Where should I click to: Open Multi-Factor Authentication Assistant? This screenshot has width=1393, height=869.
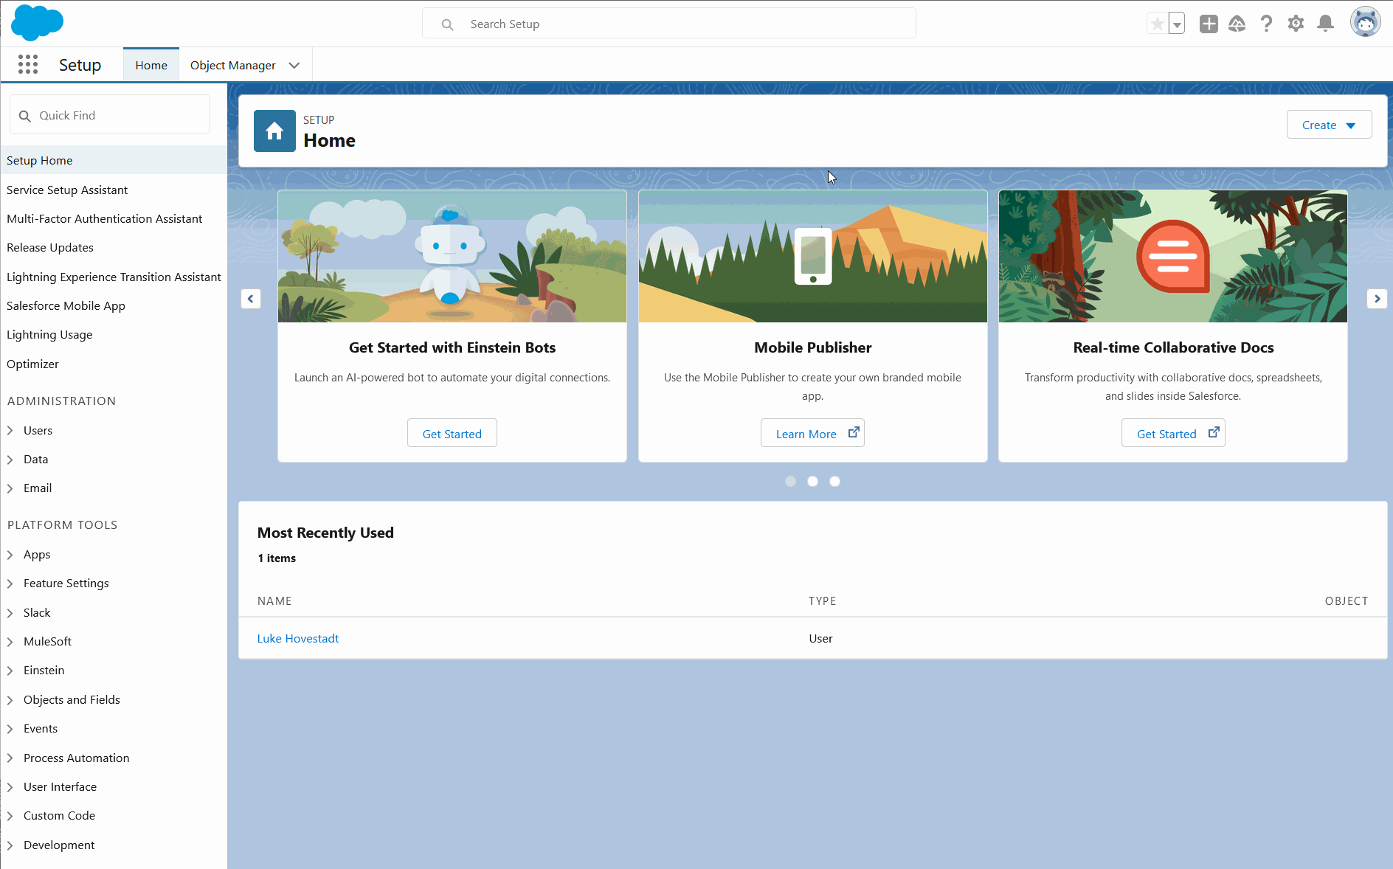(104, 218)
